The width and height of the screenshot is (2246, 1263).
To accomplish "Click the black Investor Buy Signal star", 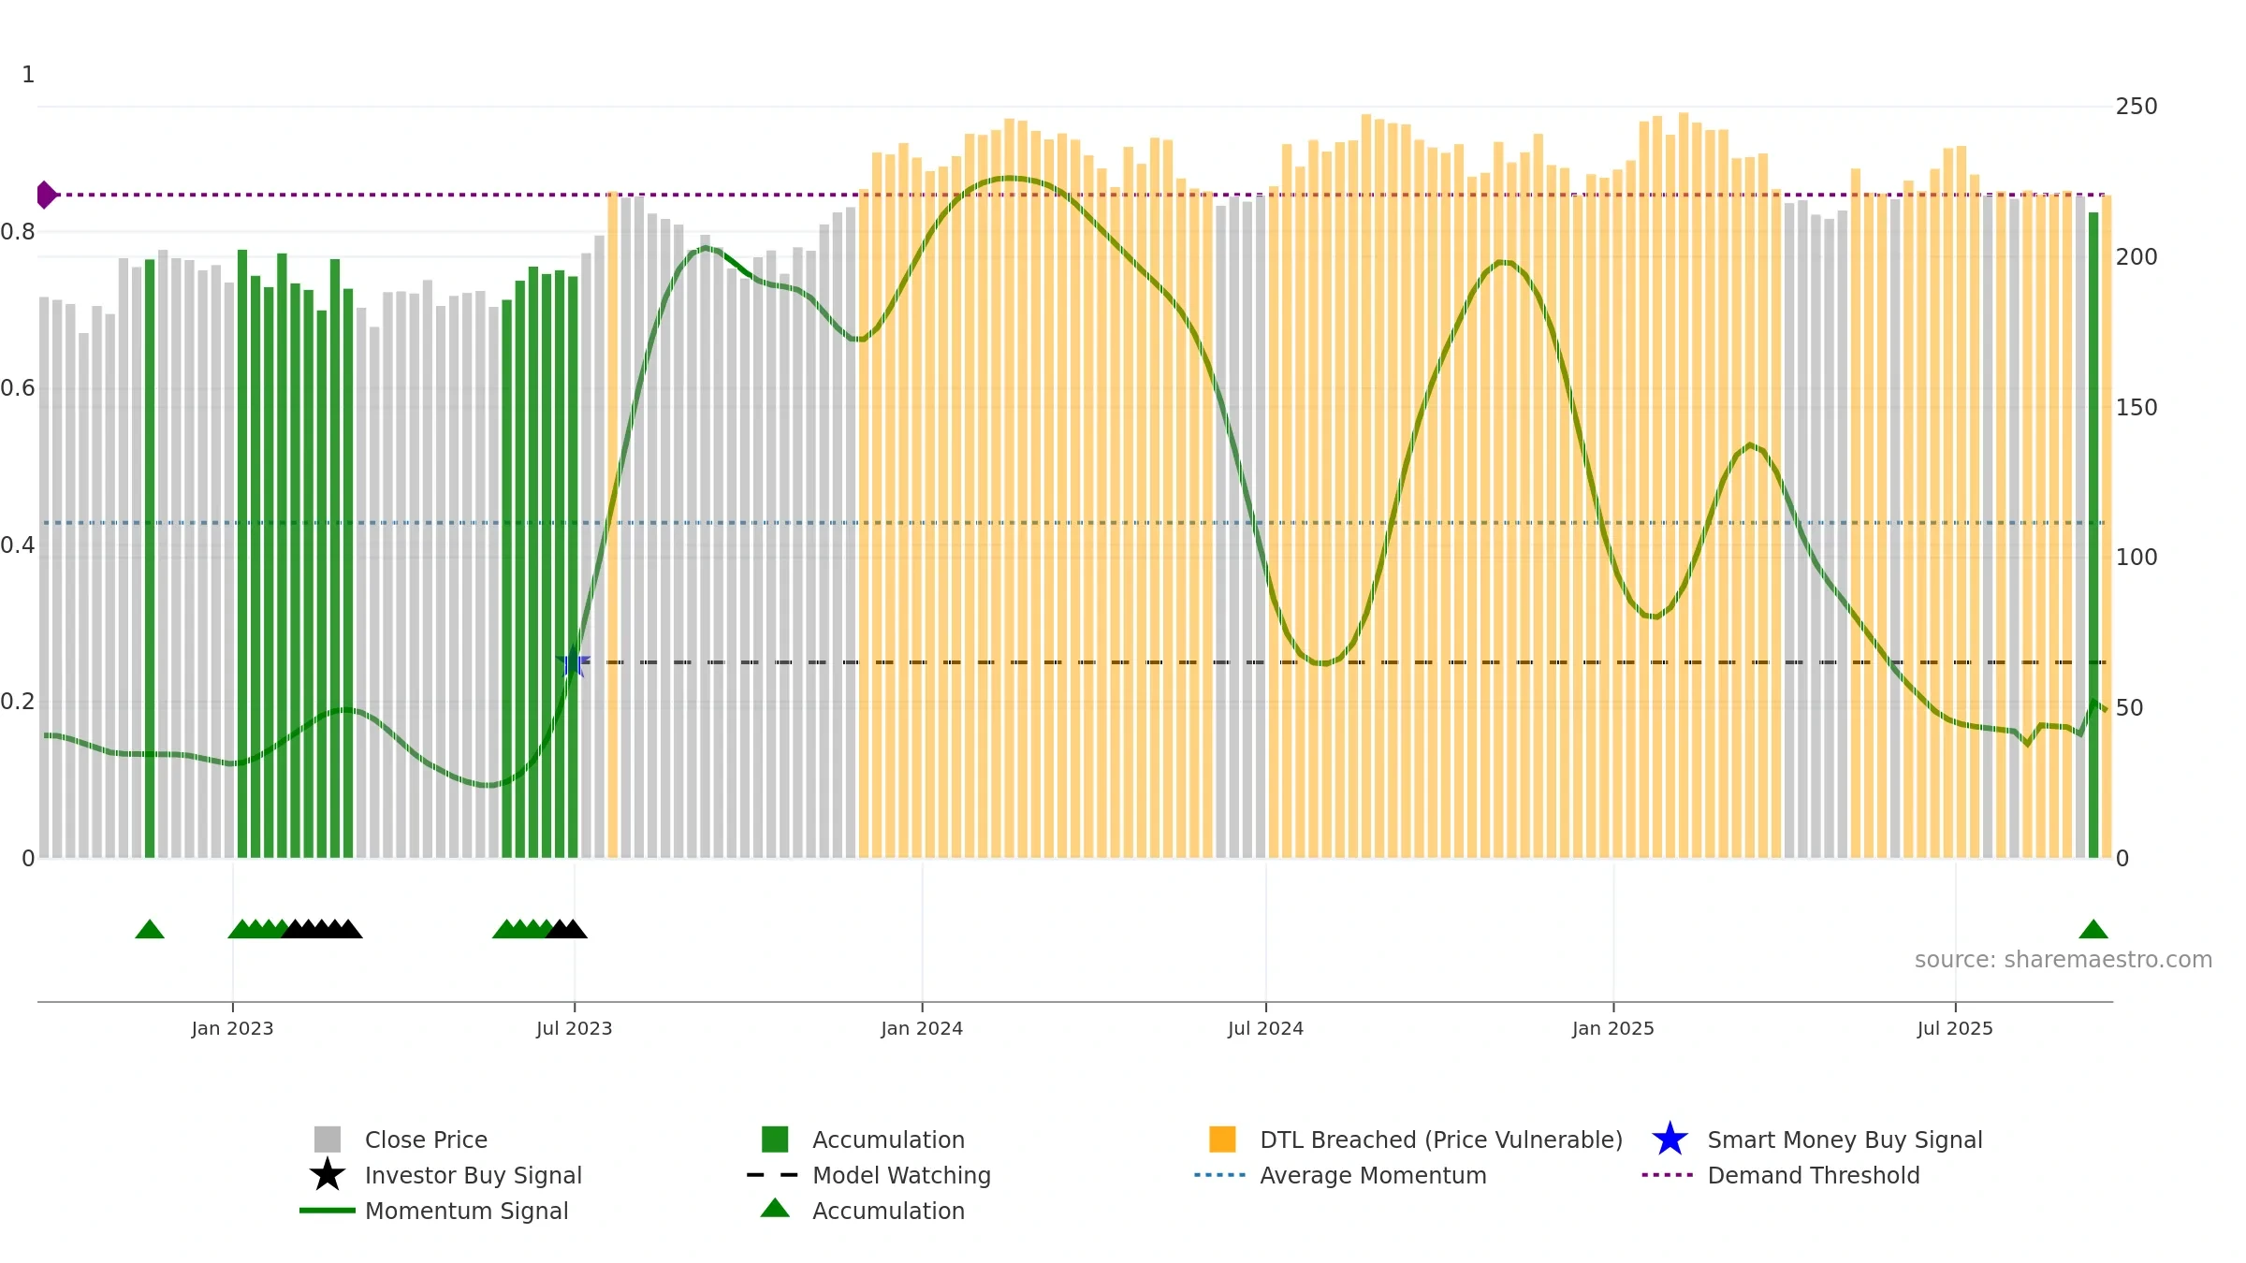I will [x=327, y=1175].
